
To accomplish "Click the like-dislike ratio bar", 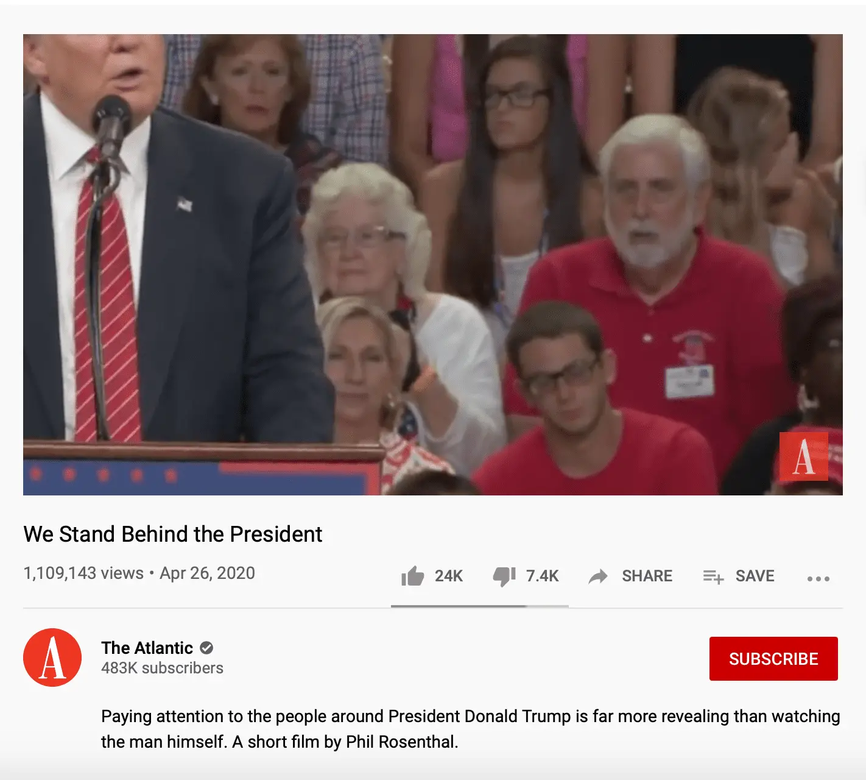I will pos(480,606).
